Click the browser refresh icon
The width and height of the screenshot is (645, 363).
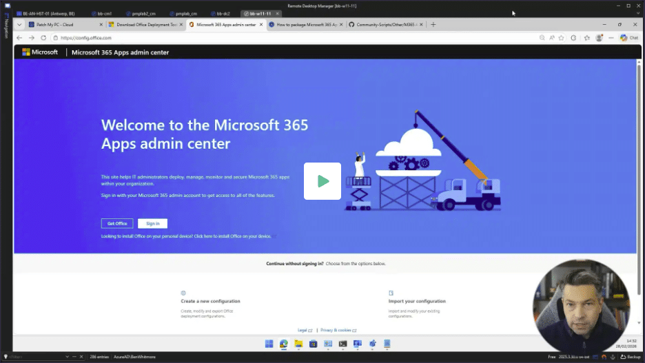(x=43, y=38)
